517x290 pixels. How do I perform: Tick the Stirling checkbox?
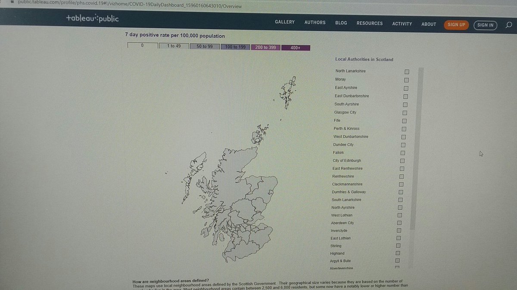pyautogui.click(x=398, y=246)
